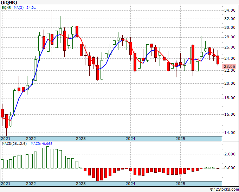239x192 pixels.
Task: Select the MA(3) indicator label
Action: point(19,8)
